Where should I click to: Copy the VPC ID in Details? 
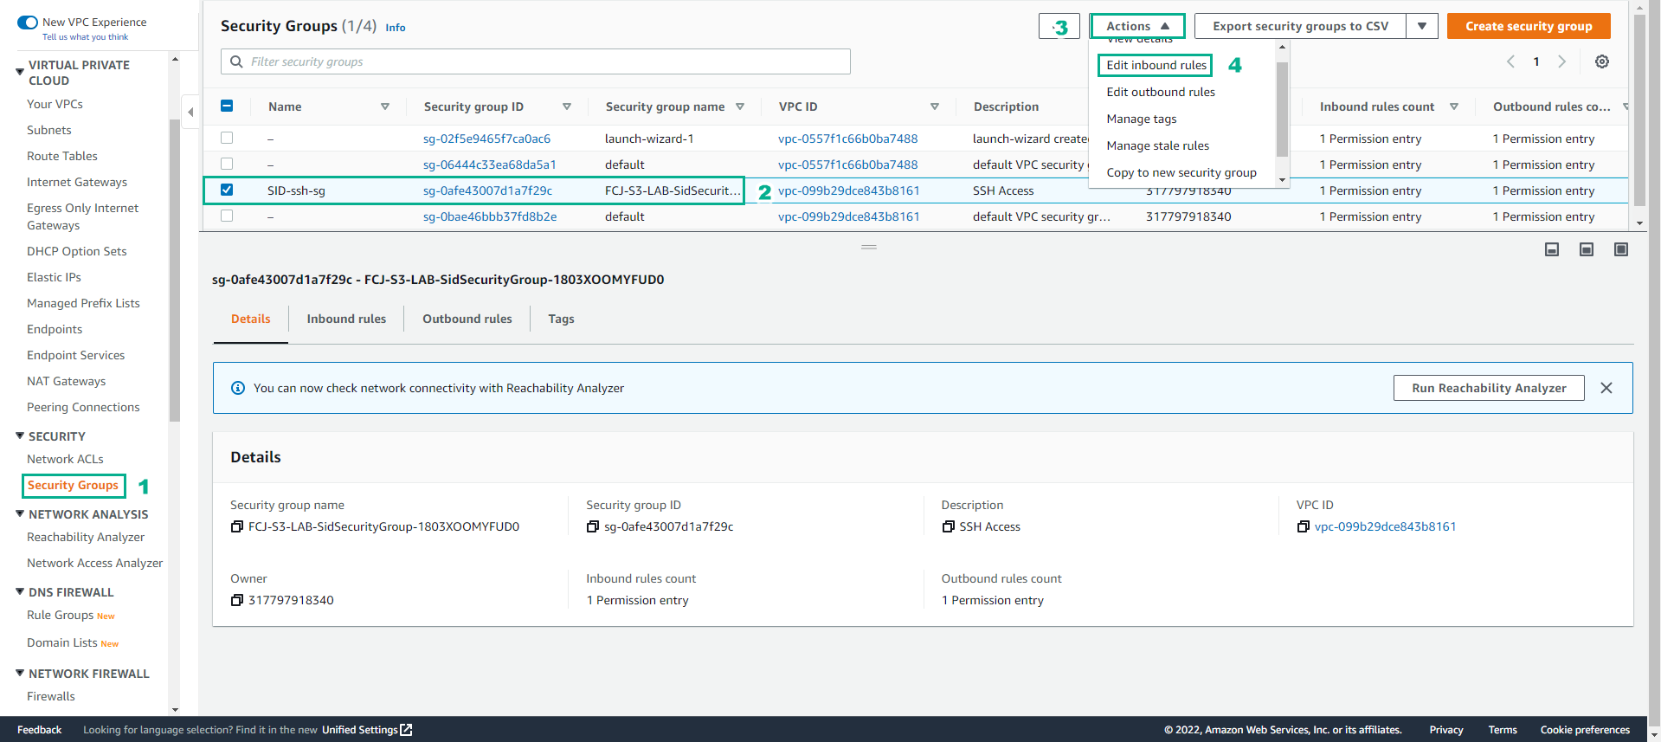click(x=1304, y=526)
